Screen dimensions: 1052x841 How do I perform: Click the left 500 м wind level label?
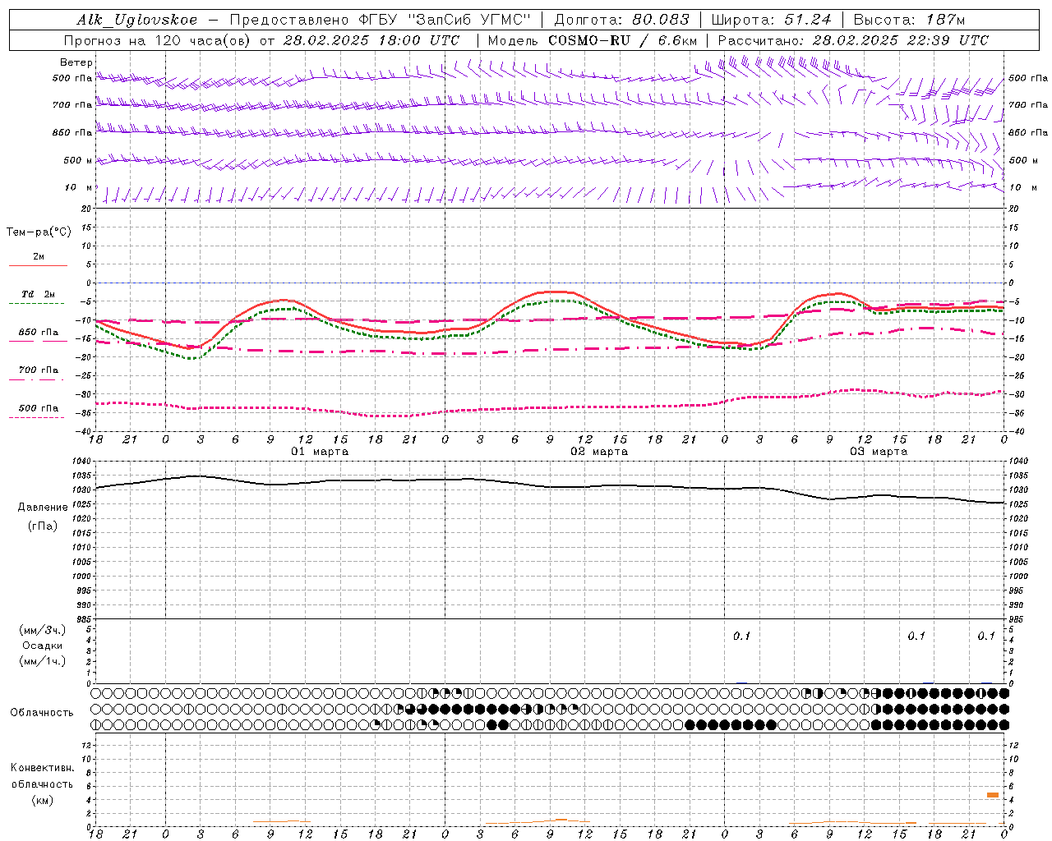[x=78, y=160]
